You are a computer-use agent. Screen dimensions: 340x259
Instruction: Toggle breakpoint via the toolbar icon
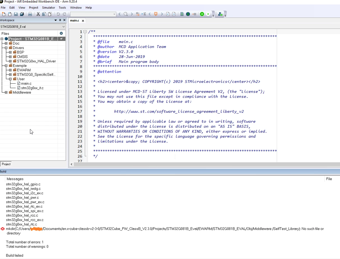pyautogui.click(x=194, y=14)
